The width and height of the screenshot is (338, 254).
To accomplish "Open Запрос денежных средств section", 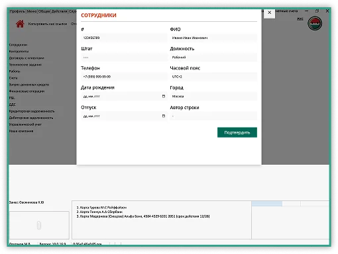I will click(29, 85).
